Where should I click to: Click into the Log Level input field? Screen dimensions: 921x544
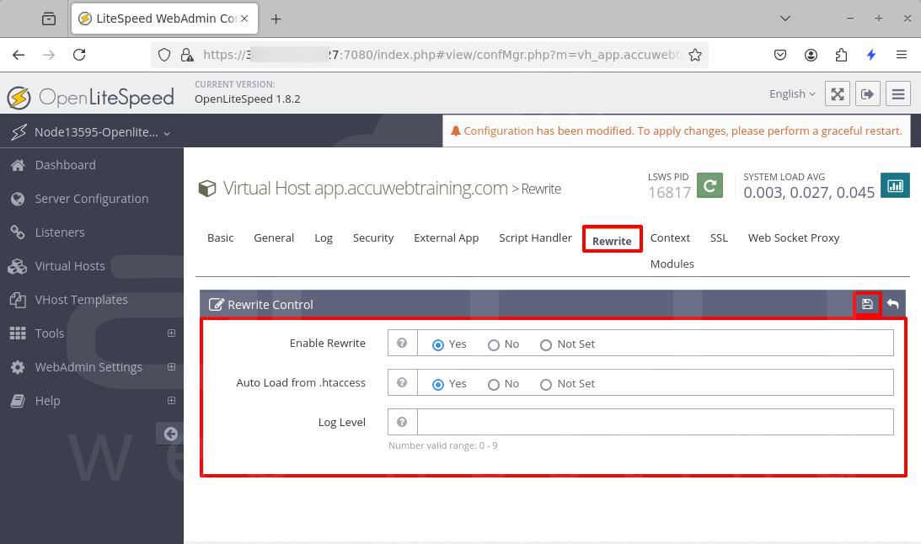tap(656, 422)
